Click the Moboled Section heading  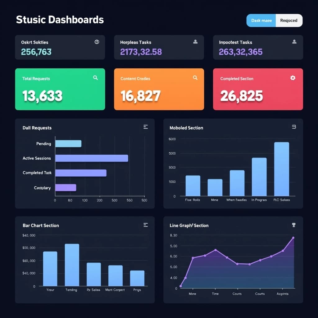coord(186,128)
